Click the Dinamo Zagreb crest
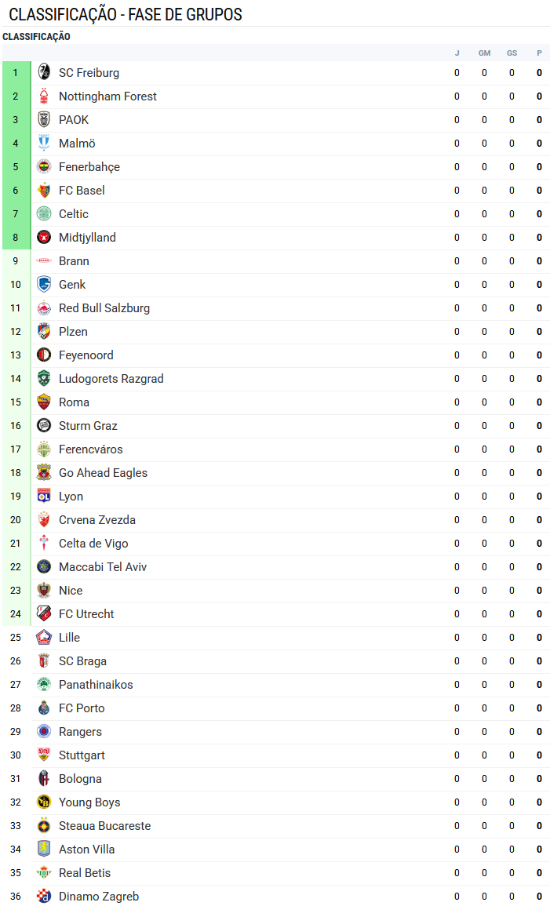Screen dimensions: 550x906 tap(44, 896)
